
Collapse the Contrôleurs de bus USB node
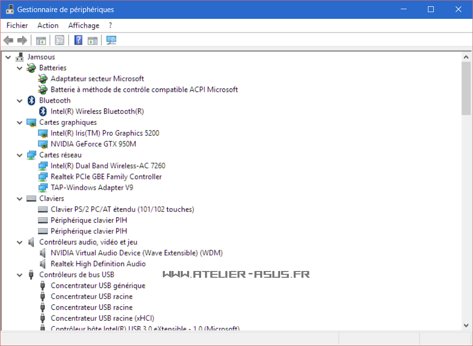(x=20, y=275)
